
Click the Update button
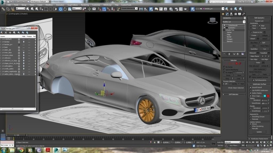(259, 132)
